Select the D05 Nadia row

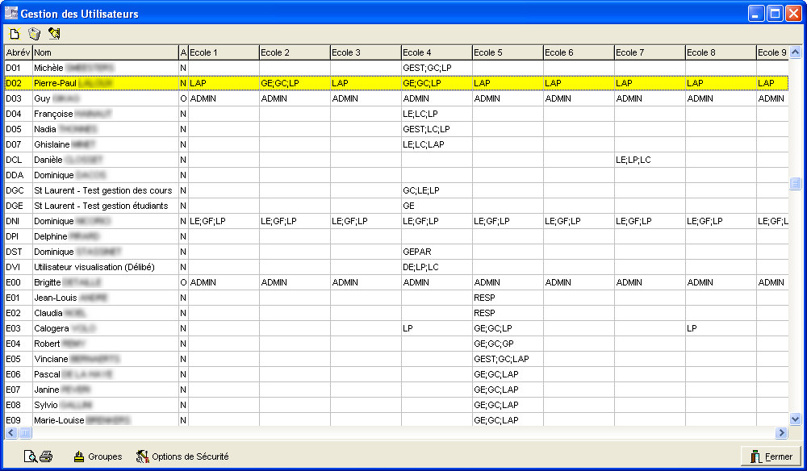point(396,129)
